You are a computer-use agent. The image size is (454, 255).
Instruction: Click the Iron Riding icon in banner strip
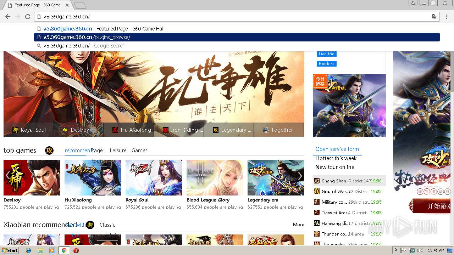165,130
